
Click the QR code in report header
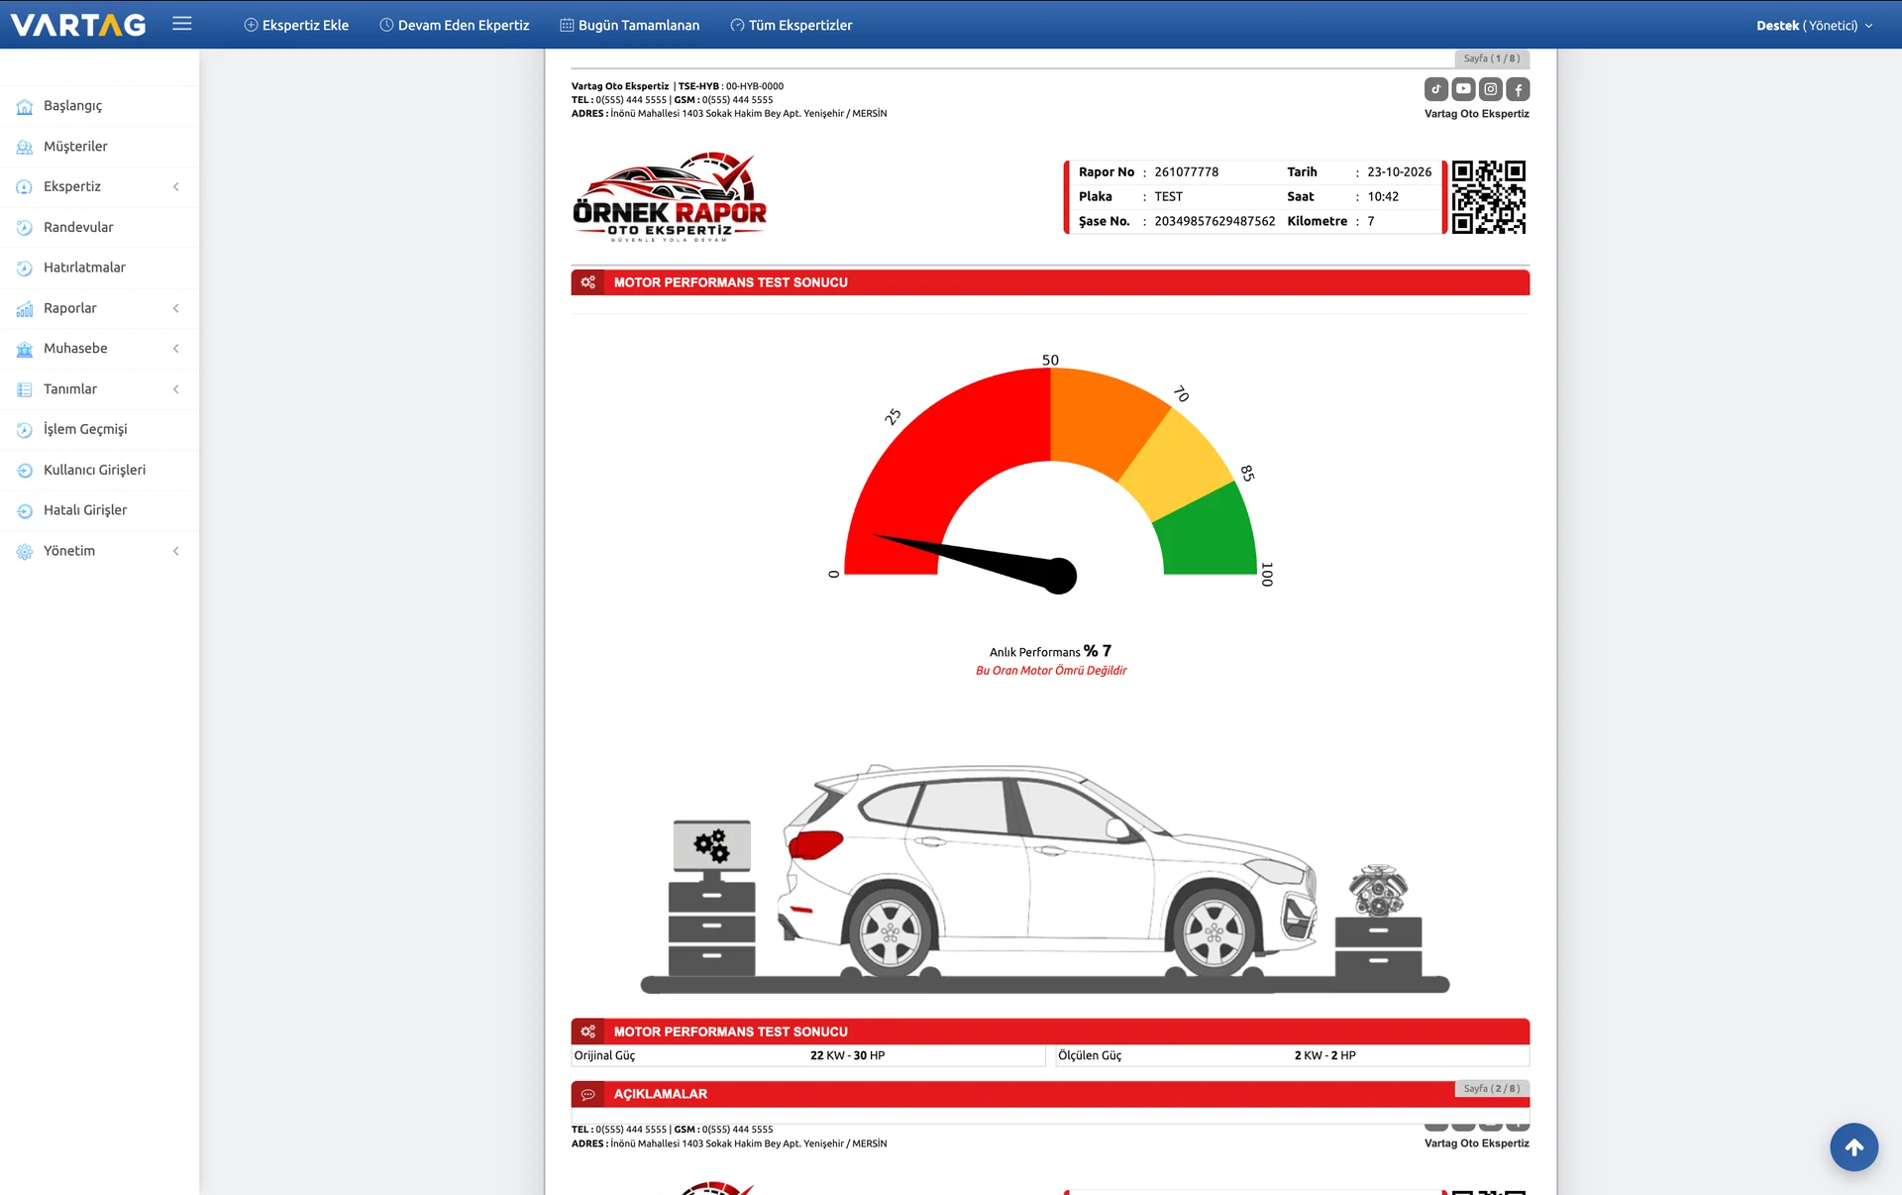pos(1489,197)
